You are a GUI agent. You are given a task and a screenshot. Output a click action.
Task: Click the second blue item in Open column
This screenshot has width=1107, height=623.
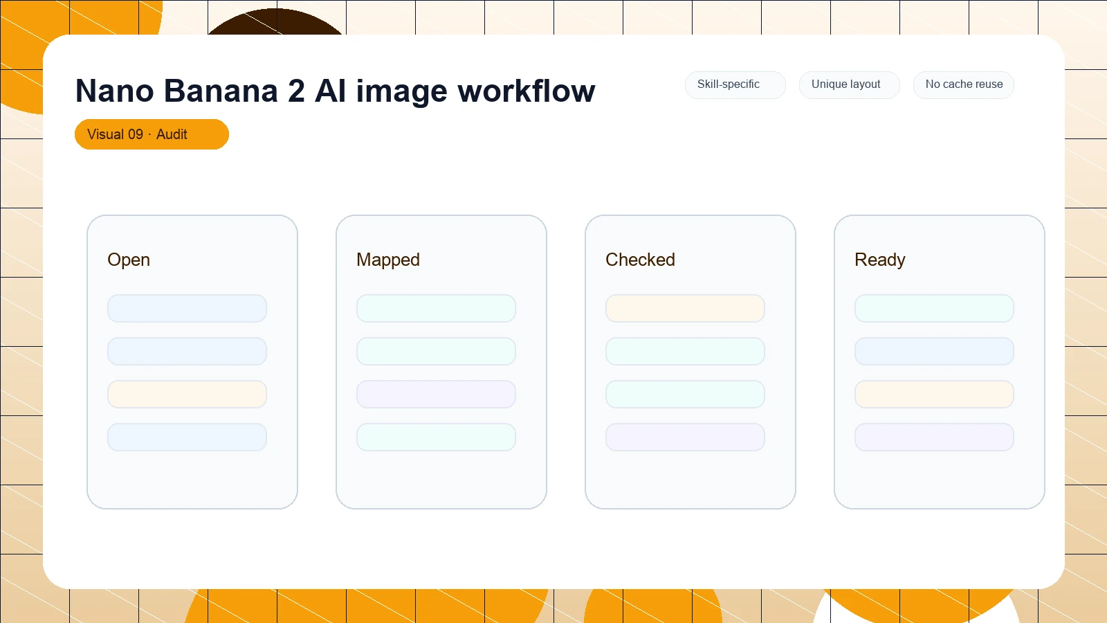click(187, 351)
